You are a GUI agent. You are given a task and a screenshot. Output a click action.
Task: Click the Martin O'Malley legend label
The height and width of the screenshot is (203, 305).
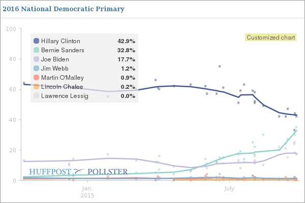click(x=62, y=78)
